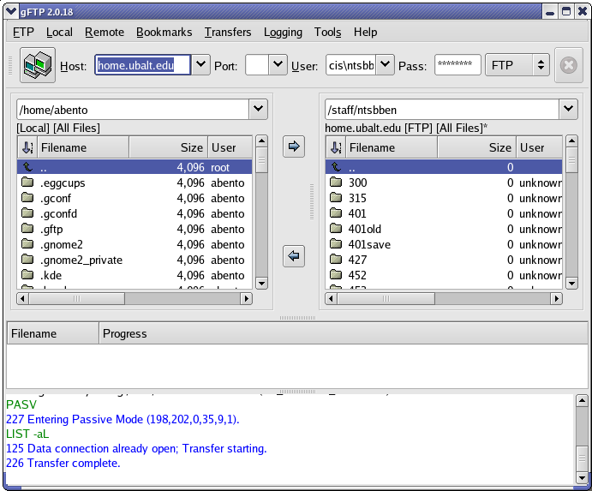
Task: Select remote folder 315
Action: [444, 198]
